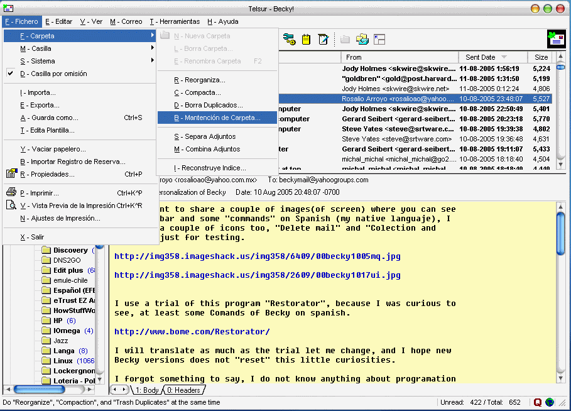Open the bome.com Restorator link

click(x=192, y=332)
